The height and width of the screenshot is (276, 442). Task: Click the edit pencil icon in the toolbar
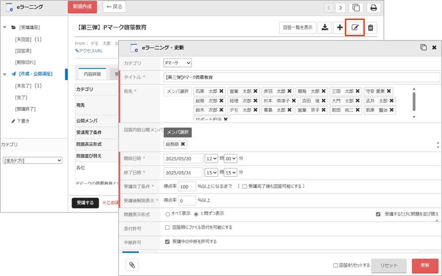point(355,28)
